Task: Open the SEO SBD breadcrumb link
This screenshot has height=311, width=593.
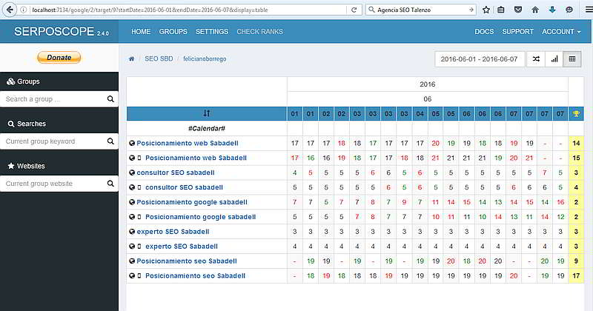Action: pos(159,59)
